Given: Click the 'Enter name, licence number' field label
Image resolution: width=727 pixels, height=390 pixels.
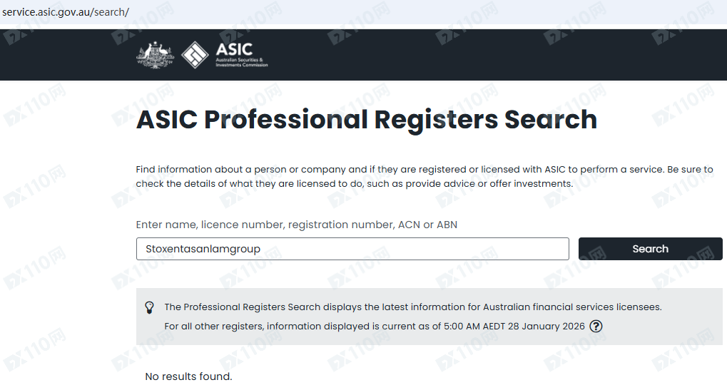Looking at the screenshot, I should (x=296, y=225).
